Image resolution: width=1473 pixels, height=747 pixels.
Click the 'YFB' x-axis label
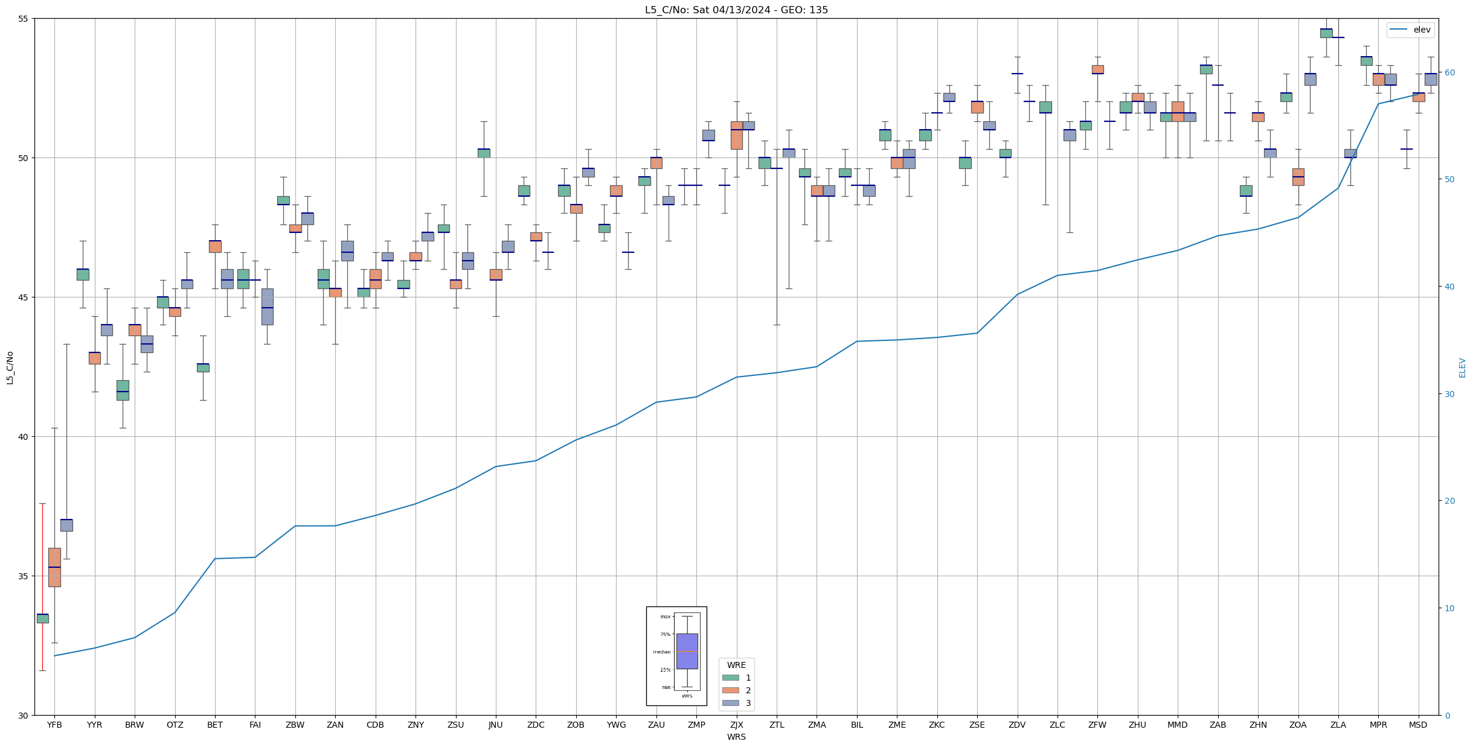click(x=54, y=725)
